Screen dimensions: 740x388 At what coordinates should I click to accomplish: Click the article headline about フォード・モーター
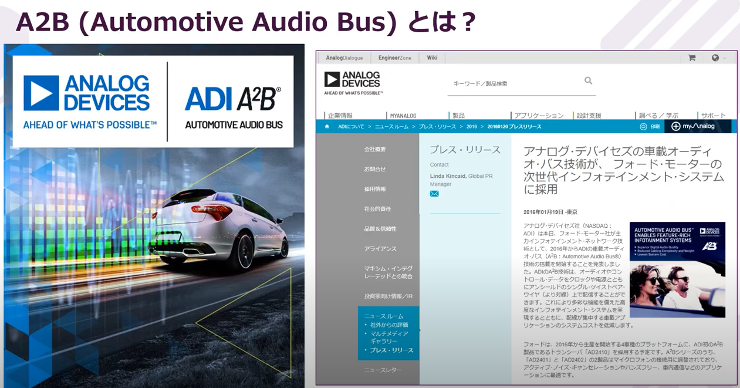coord(624,171)
